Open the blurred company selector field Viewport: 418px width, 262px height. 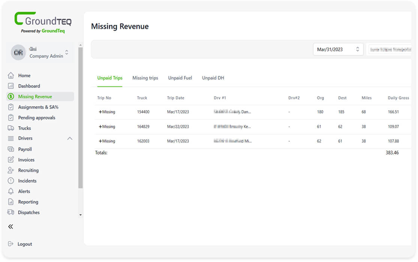pos(390,49)
